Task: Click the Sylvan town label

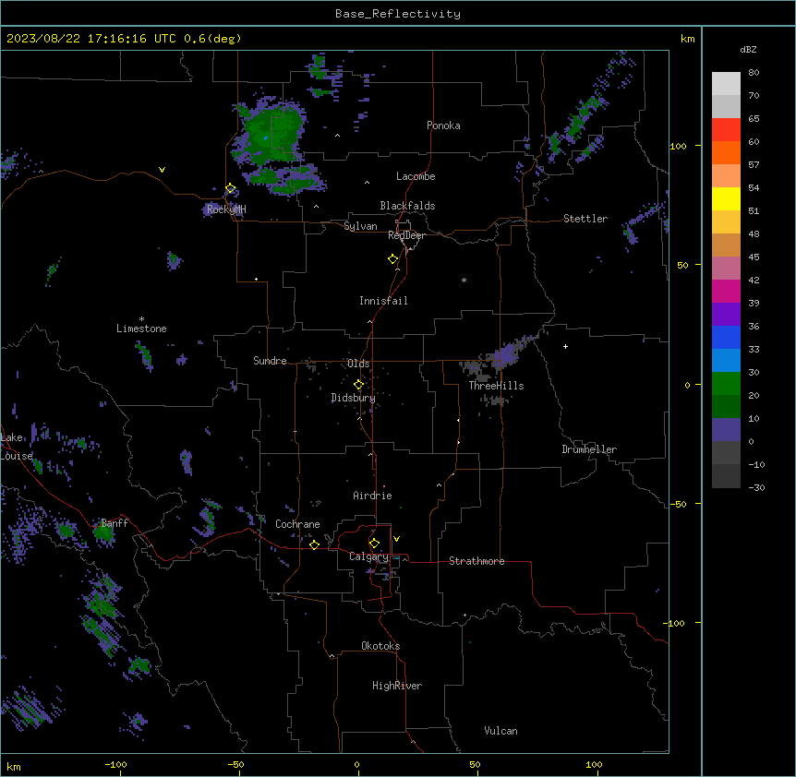Action: point(360,226)
